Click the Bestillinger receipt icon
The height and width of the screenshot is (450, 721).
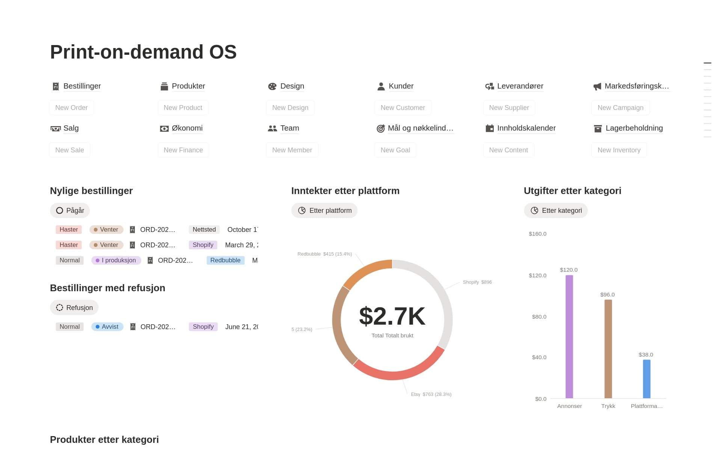(56, 86)
